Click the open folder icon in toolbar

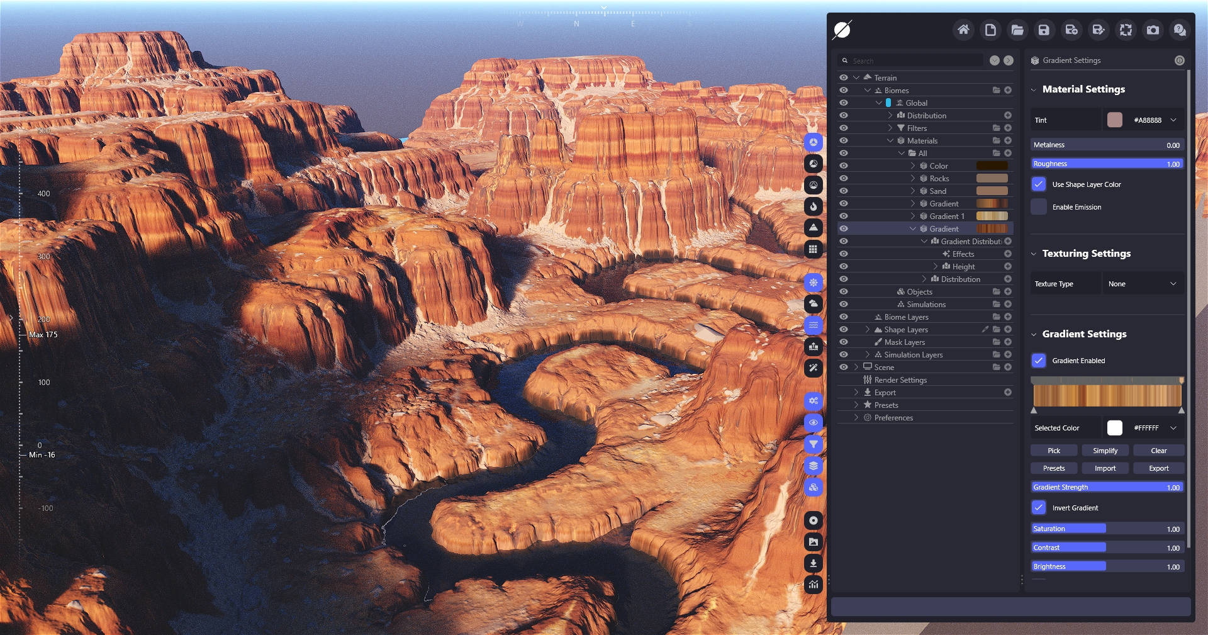click(1017, 30)
